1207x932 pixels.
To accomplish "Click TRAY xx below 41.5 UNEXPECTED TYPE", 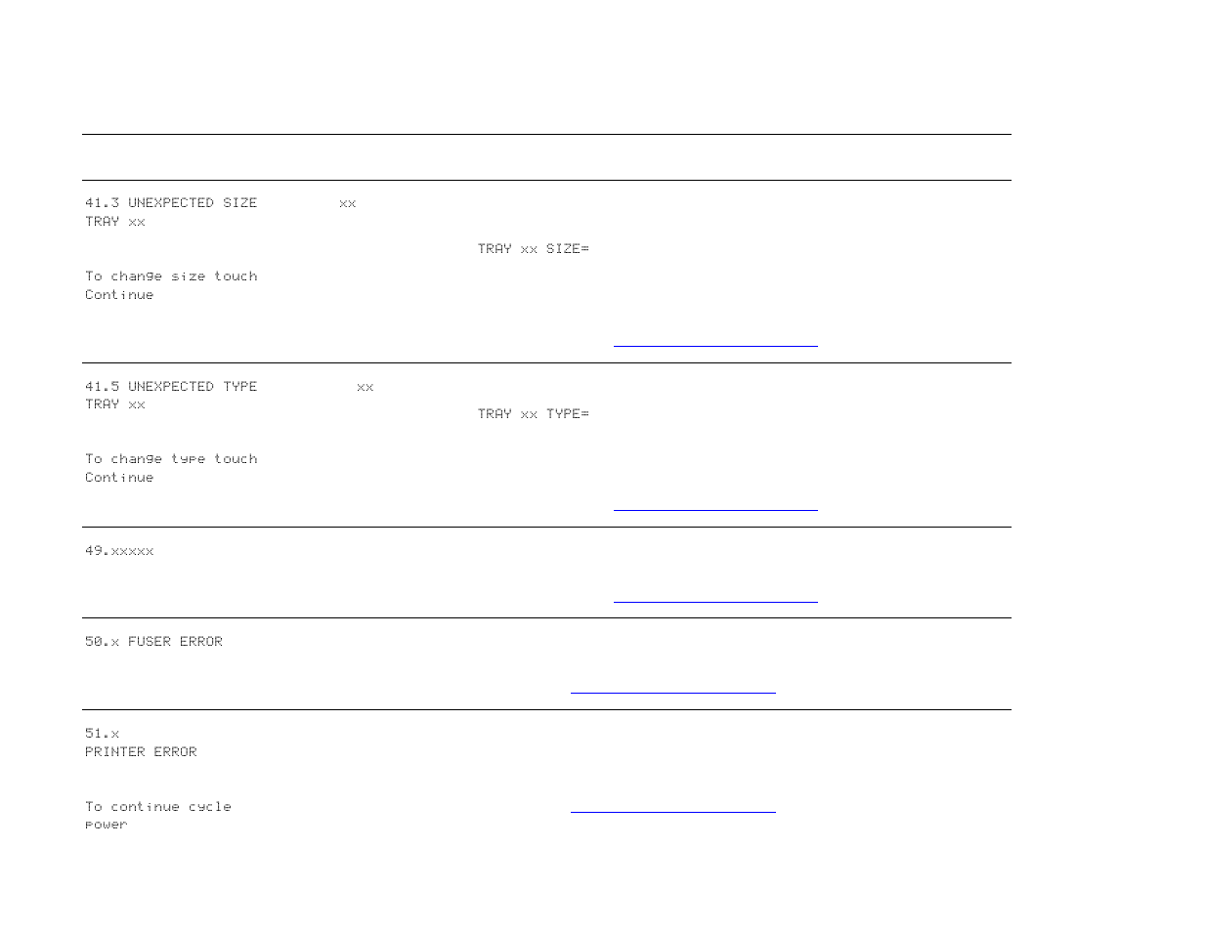I will 114,404.
